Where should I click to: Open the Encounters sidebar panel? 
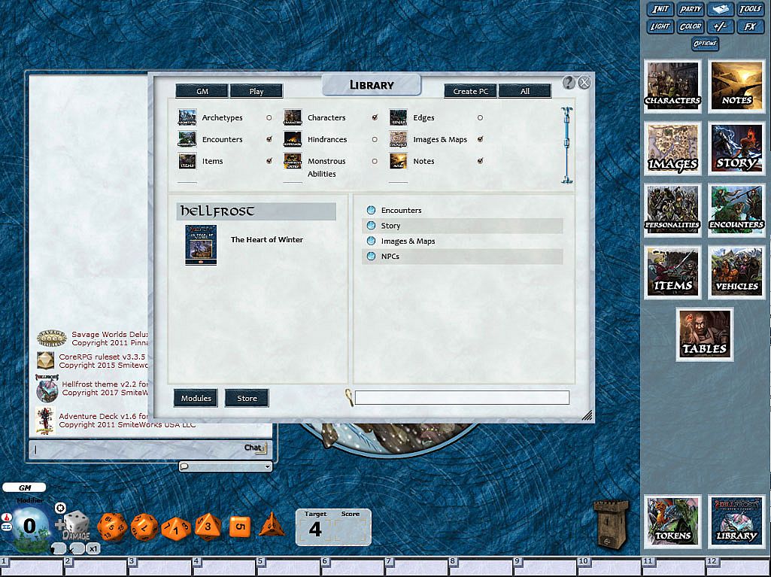736,210
